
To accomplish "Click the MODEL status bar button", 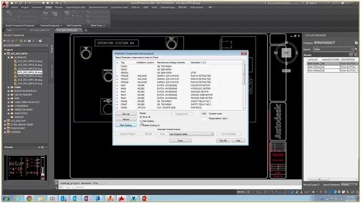I will click(x=241, y=192).
